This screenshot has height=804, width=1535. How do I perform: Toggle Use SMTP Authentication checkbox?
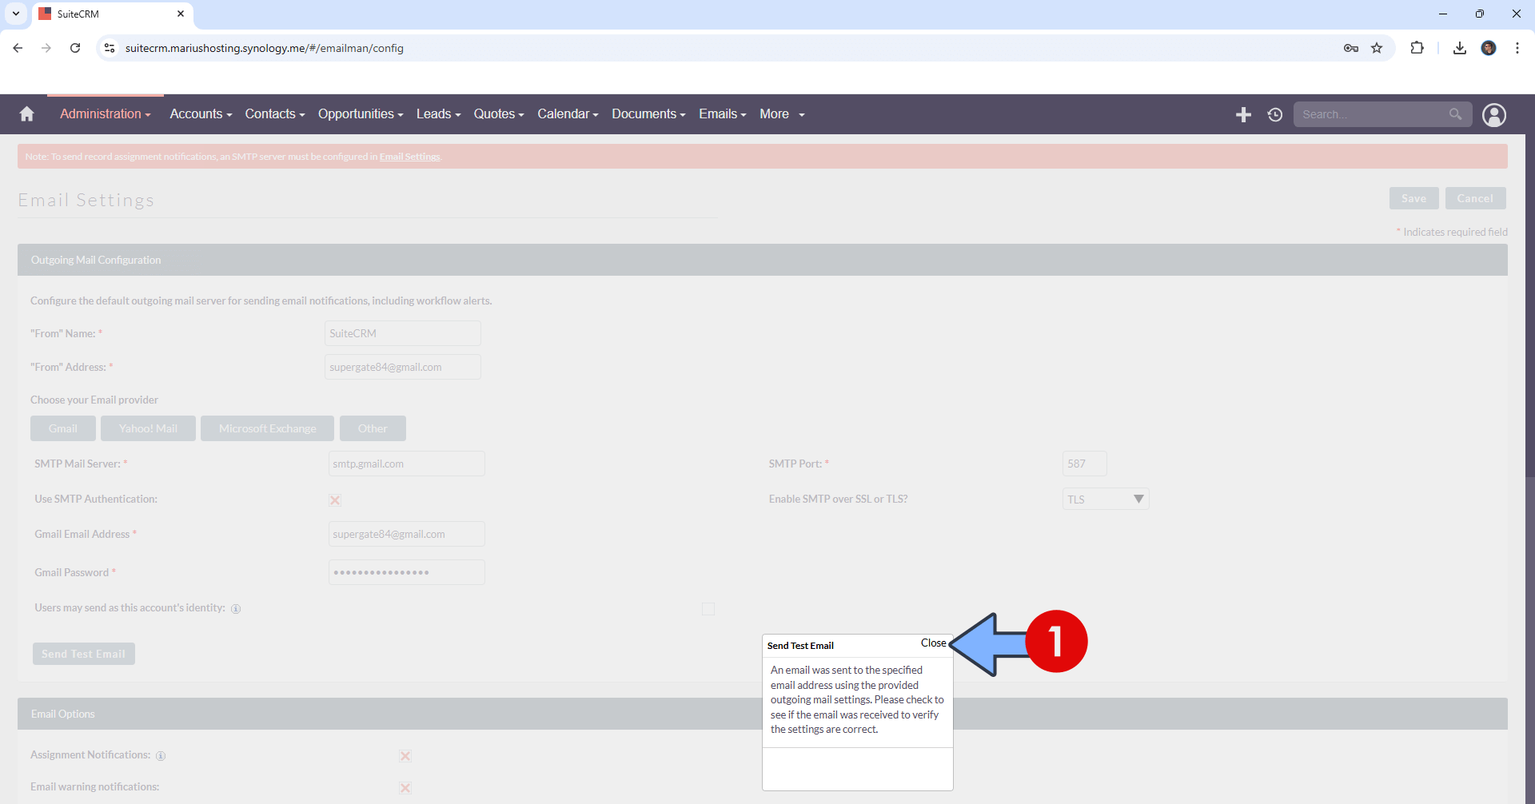[x=335, y=500]
